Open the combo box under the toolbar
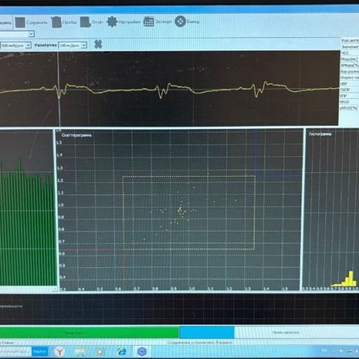359x359 pixels. [17, 34]
